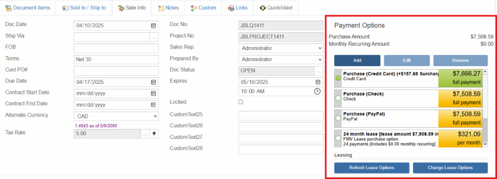Click the Due Date calendar icon

pos(153,82)
